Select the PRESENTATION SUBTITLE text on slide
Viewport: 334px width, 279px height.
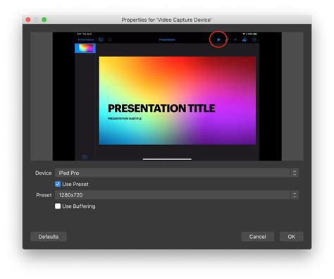125,118
